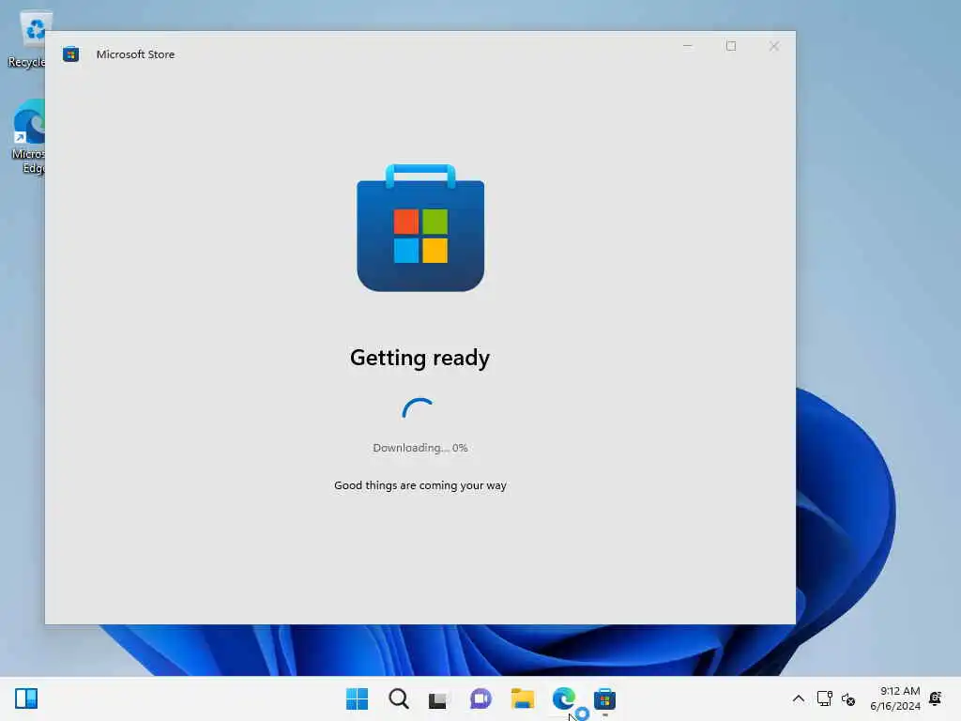Click the network status tray icon
This screenshot has height=721, width=961.
824,698
